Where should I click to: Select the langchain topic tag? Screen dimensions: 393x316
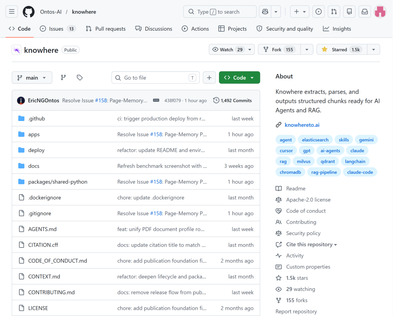point(355,161)
